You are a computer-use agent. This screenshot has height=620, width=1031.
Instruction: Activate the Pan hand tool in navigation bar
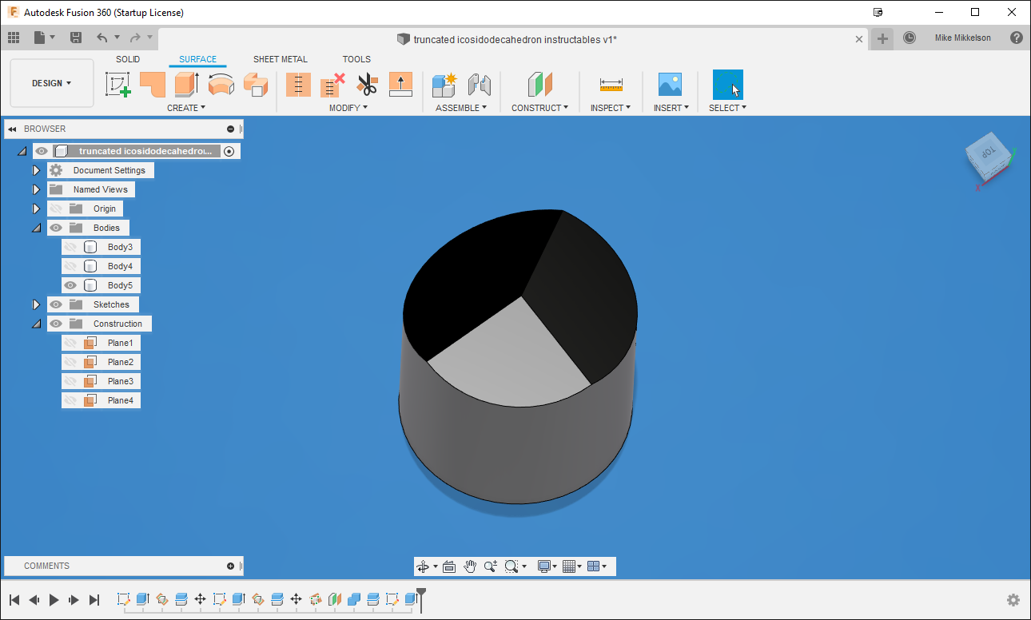pos(470,566)
